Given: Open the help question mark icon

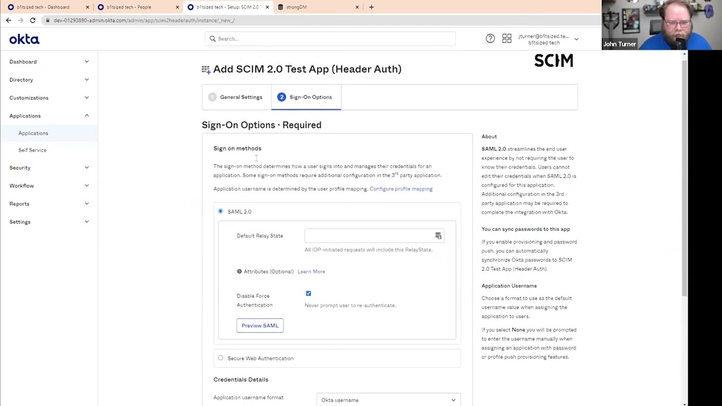Looking at the screenshot, I should point(490,38).
